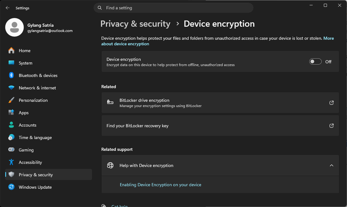The image size is (347, 207).
Task: Click the Wi-Fi Network & internet icon
Action: click(11, 88)
